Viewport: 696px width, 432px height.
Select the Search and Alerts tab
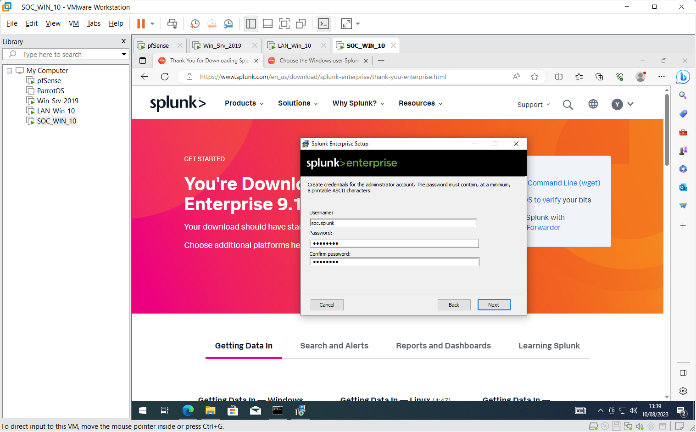pos(334,346)
